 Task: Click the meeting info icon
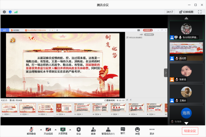tap(4, 12)
